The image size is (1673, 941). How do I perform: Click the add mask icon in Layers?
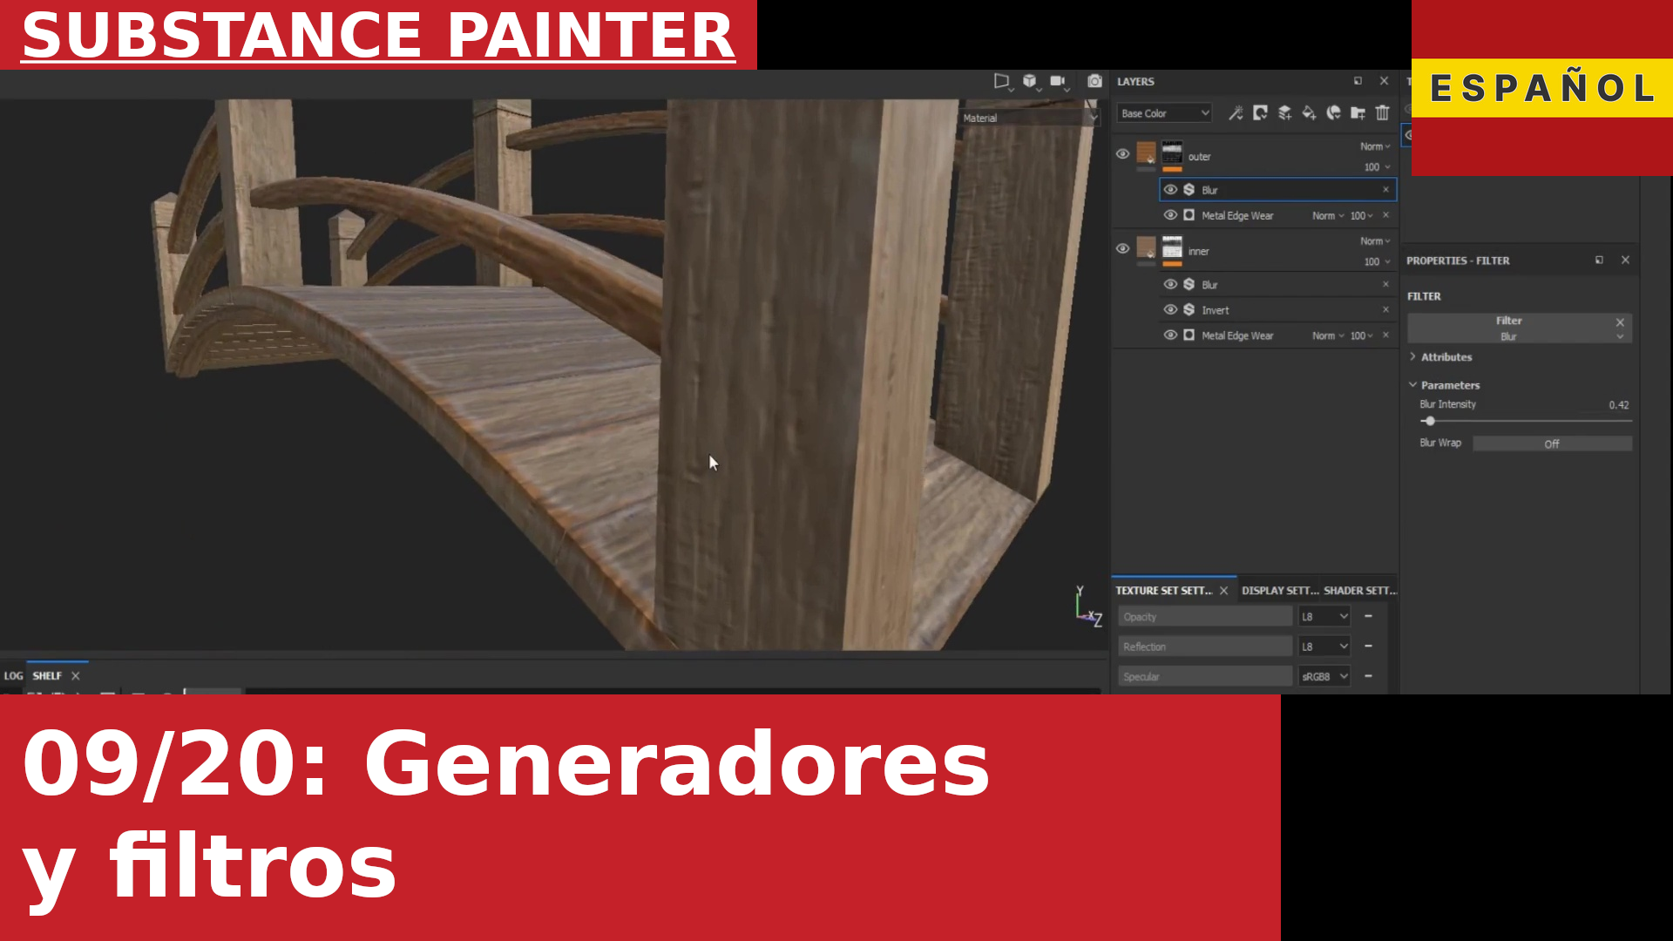pos(1260,112)
